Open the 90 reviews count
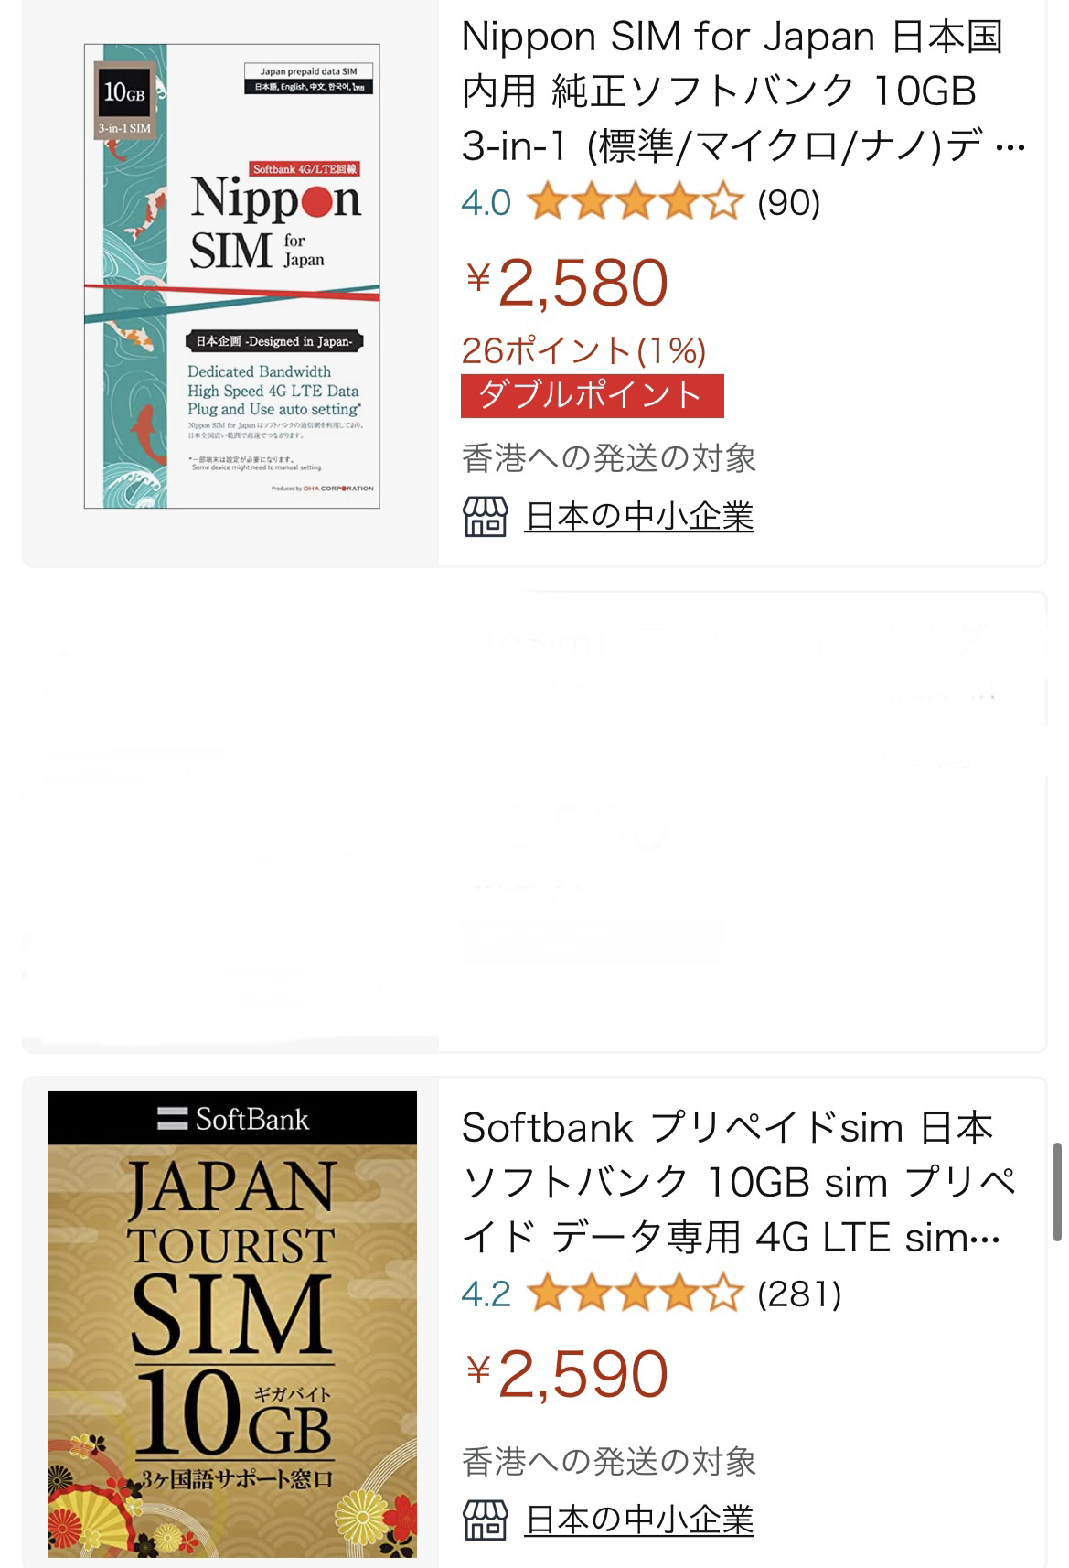 (x=789, y=203)
